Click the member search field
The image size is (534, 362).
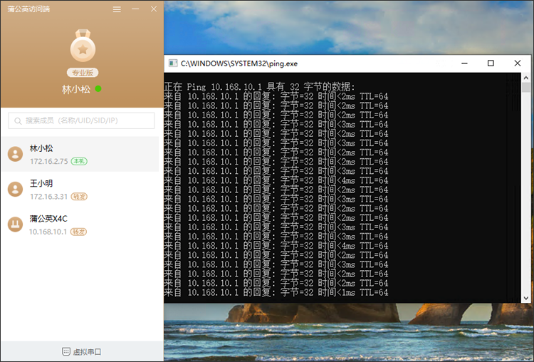pyautogui.click(x=81, y=120)
